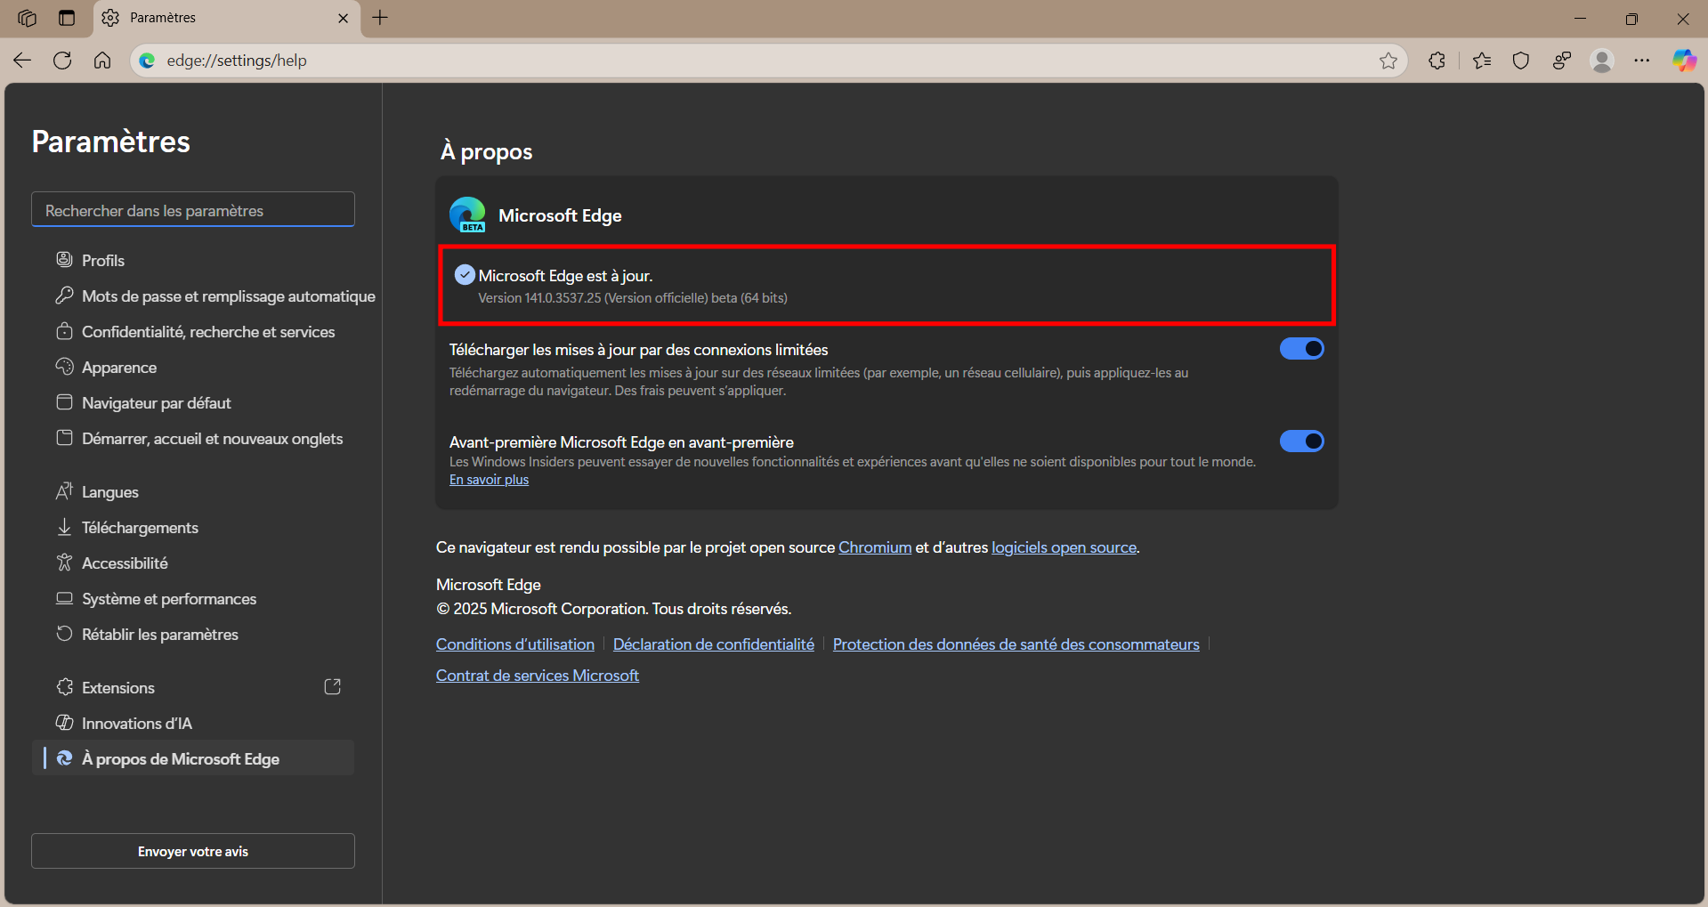1708x907 pixels.
Task: Click the page refresh icon
Action: (62, 61)
